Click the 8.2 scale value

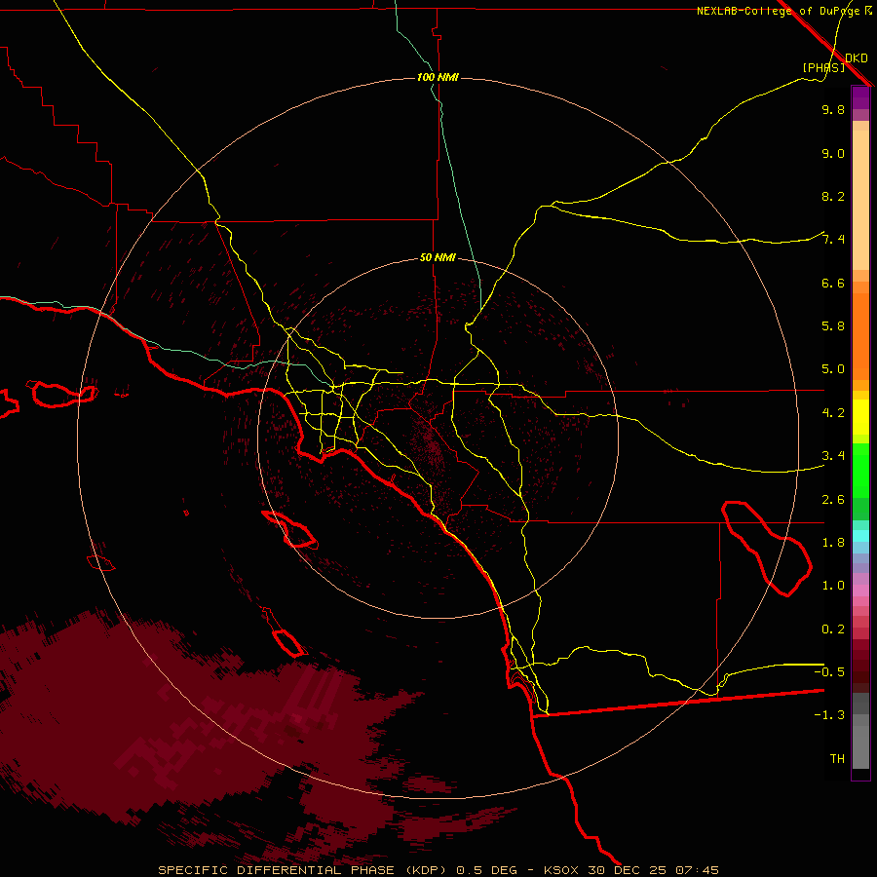point(833,196)
